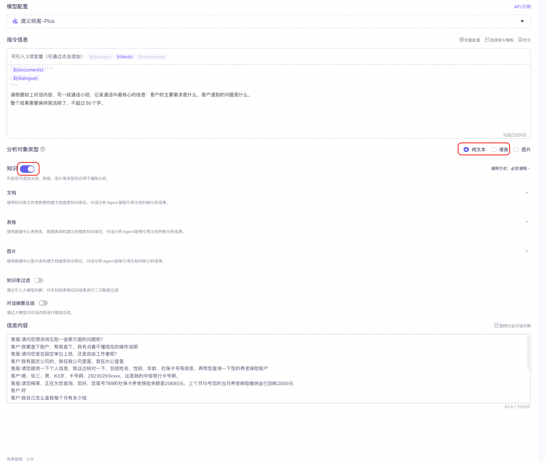Click the 指令信息 heading
This screenshot has height=461, width=545.
click(x=17, y=40)
